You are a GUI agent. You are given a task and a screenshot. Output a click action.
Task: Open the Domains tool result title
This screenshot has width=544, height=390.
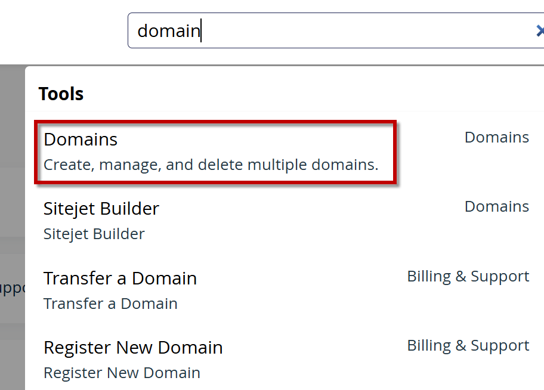click(81, 140)
